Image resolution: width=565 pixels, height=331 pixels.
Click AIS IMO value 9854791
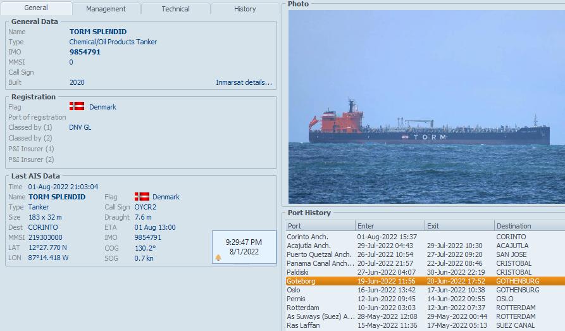[x=148, y=237]
